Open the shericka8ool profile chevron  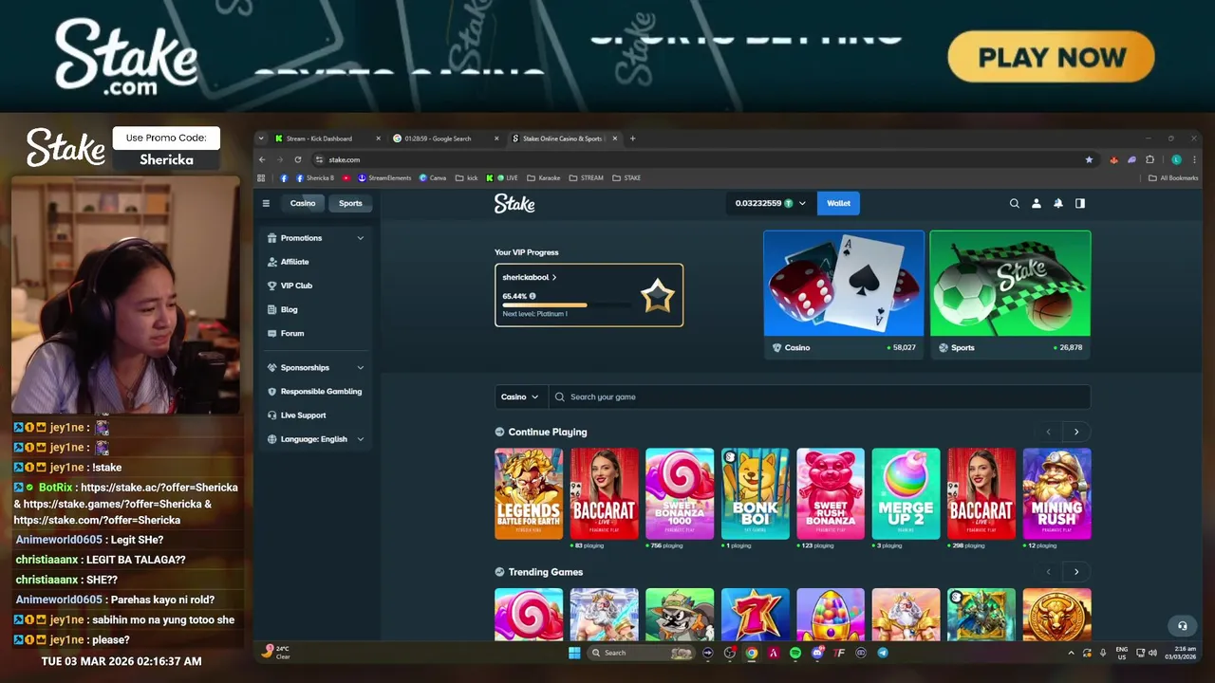point(554,277)
